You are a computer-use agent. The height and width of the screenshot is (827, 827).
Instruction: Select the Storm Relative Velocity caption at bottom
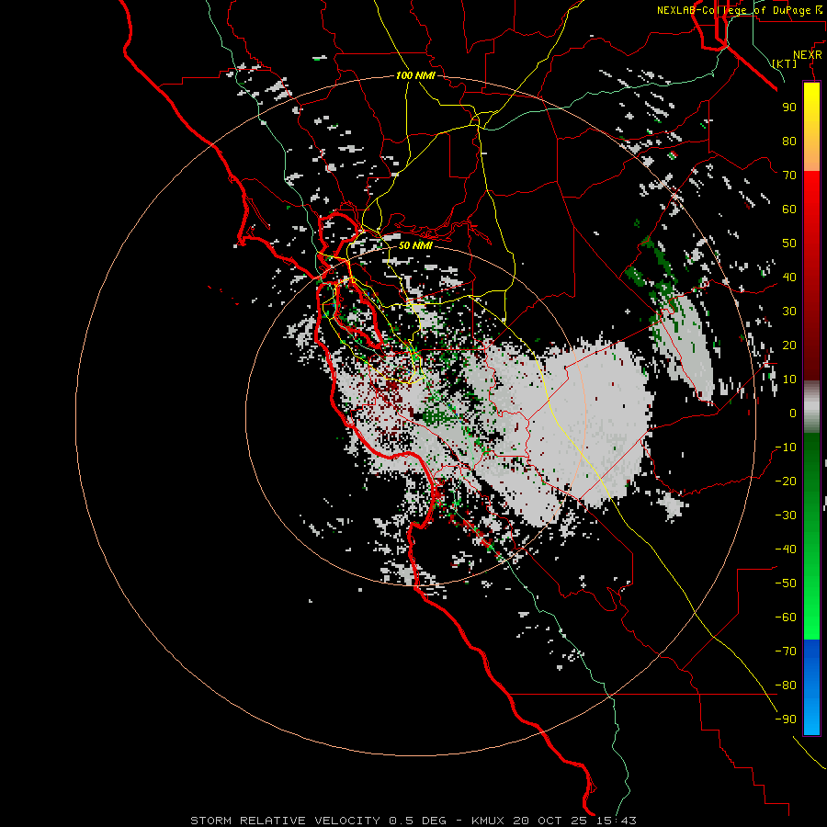[x=413, y=821]
